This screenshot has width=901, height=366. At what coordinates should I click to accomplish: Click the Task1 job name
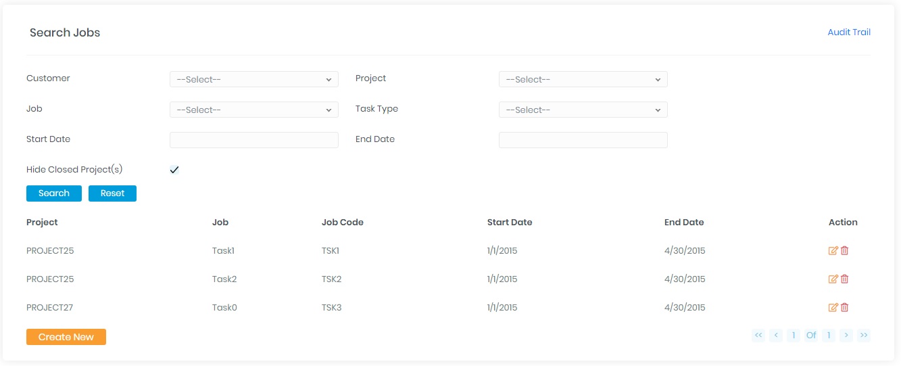coord(223,251)
